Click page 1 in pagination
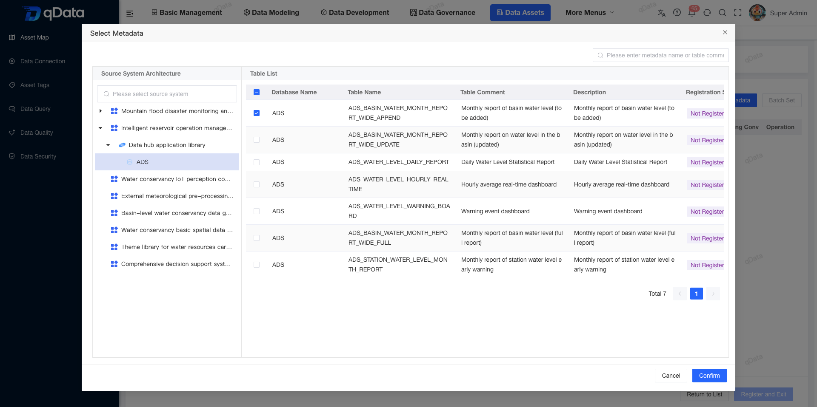Viewport: 817px width, 407px height. click(697, 294)
